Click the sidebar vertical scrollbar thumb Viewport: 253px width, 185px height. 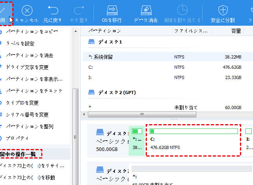(x=75, y=137)
